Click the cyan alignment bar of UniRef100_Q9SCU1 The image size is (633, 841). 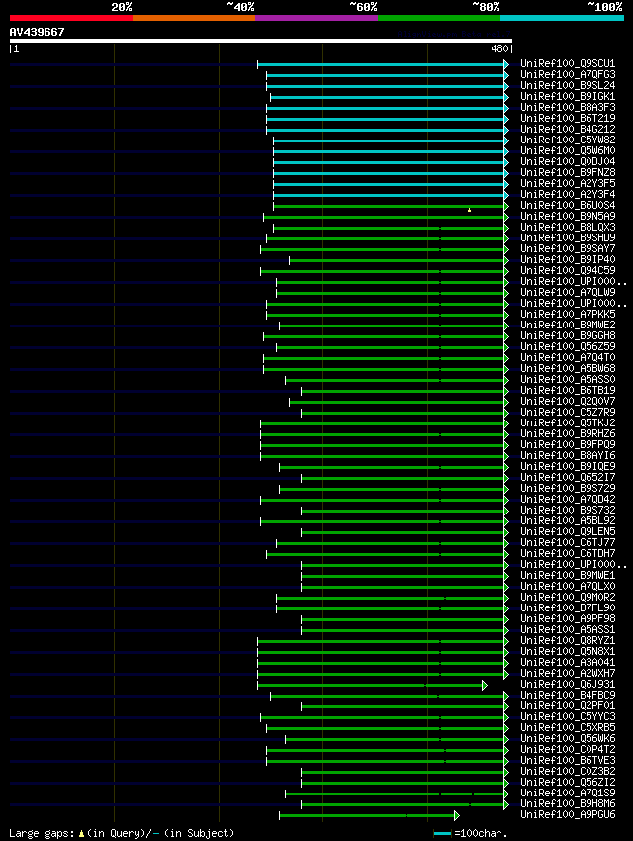tap(381, 64)
